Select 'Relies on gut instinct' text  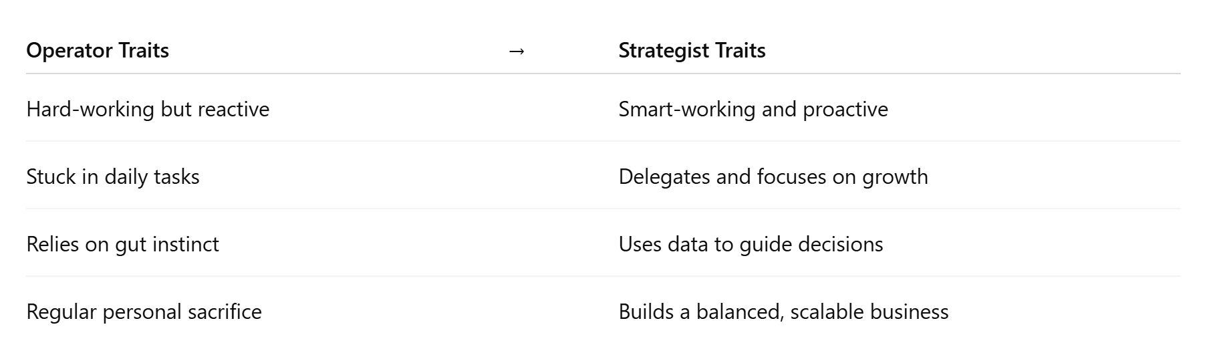click(x=122, y=244)
